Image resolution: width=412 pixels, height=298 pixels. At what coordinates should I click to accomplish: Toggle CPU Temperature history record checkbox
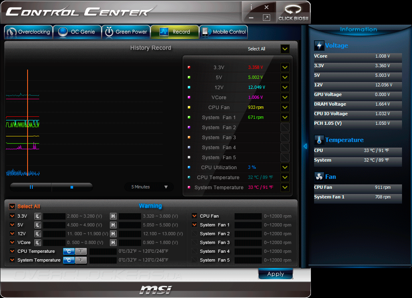pos(285,177)
